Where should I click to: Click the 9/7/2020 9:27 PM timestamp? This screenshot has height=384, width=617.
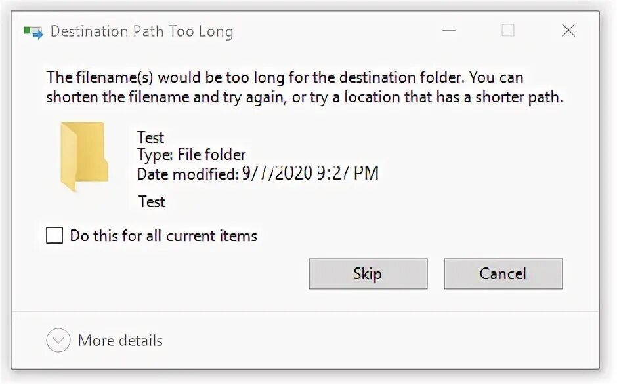coord(310,174)
